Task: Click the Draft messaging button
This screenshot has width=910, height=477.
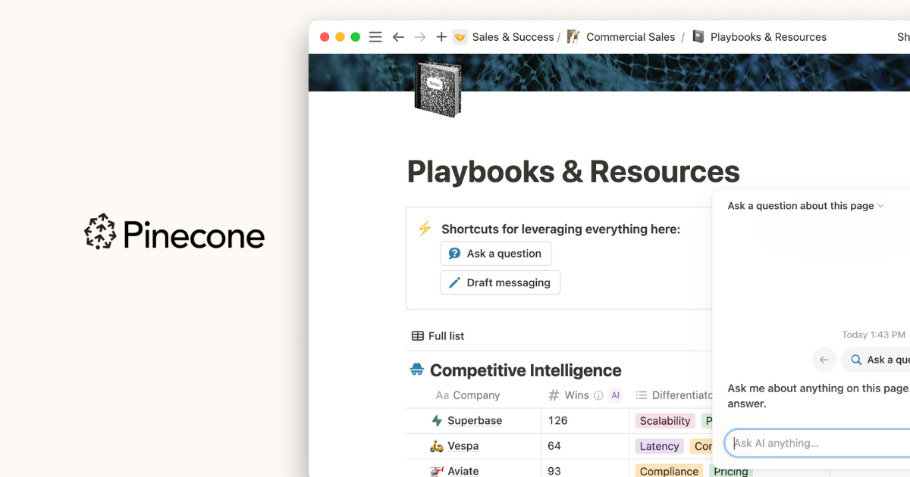Action: [x=500, y=282]
